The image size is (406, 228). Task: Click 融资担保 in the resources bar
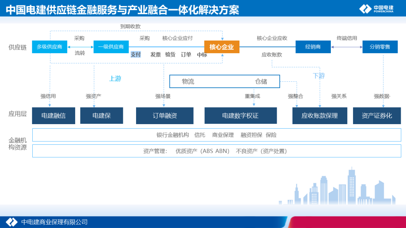pos(251,135)
